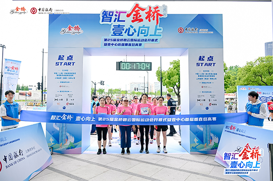This screenshot has width=273, height=181.
Task: Click the blue 智汇 characters atop the arch
Action: click(x=113, y=17)
